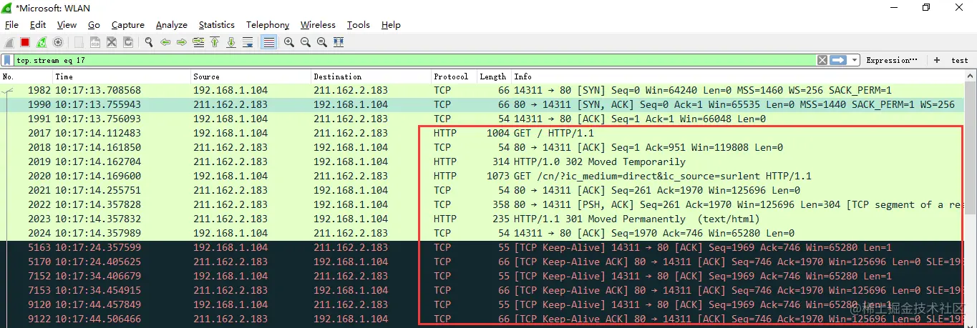Viewport: 977px width, 328px height.
Task: Jump to the first packet
Action: [215, 42]
